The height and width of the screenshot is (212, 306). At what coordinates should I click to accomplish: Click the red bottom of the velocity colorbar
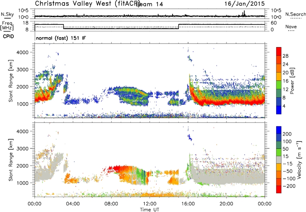pos(279,189)
